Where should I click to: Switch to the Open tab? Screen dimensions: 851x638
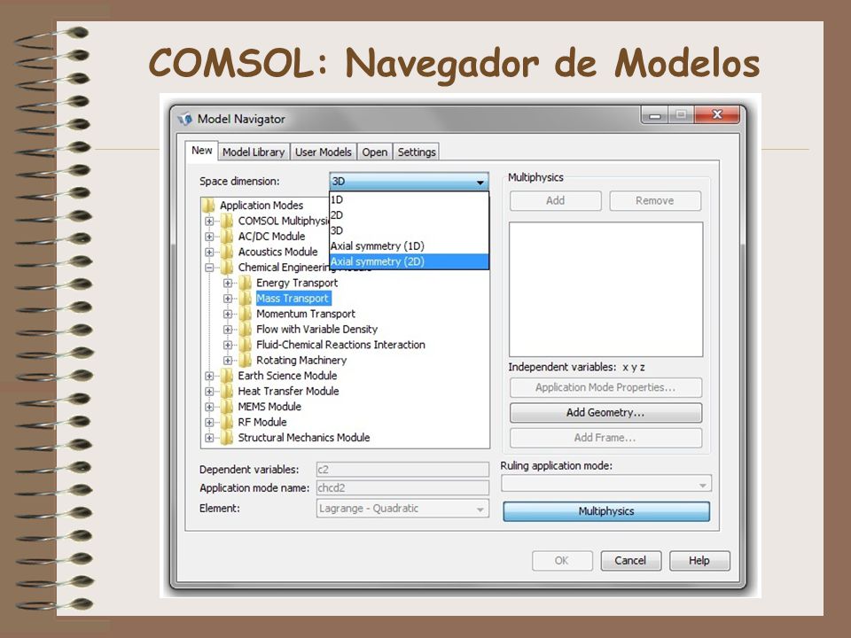pyautogui.click(x=375, y=152)
